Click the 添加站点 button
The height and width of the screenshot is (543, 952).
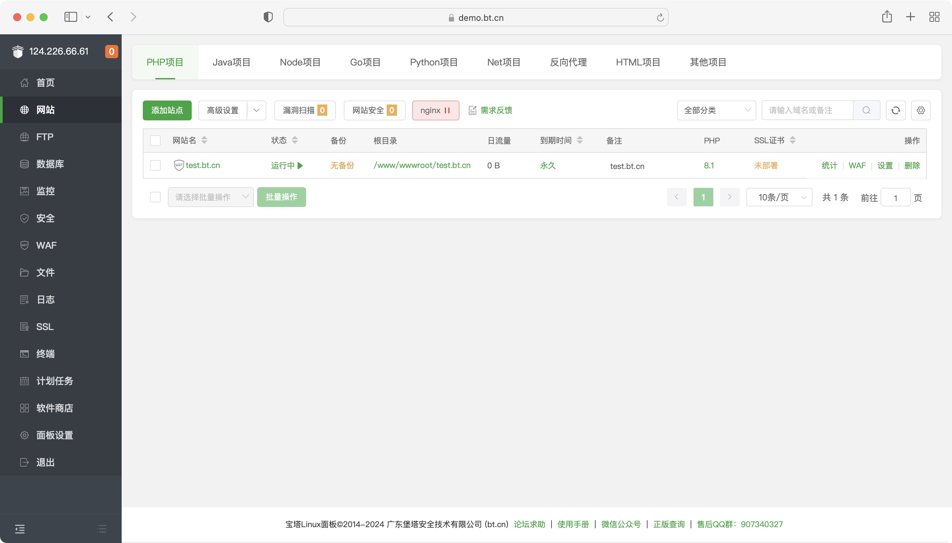pos(167,110)
